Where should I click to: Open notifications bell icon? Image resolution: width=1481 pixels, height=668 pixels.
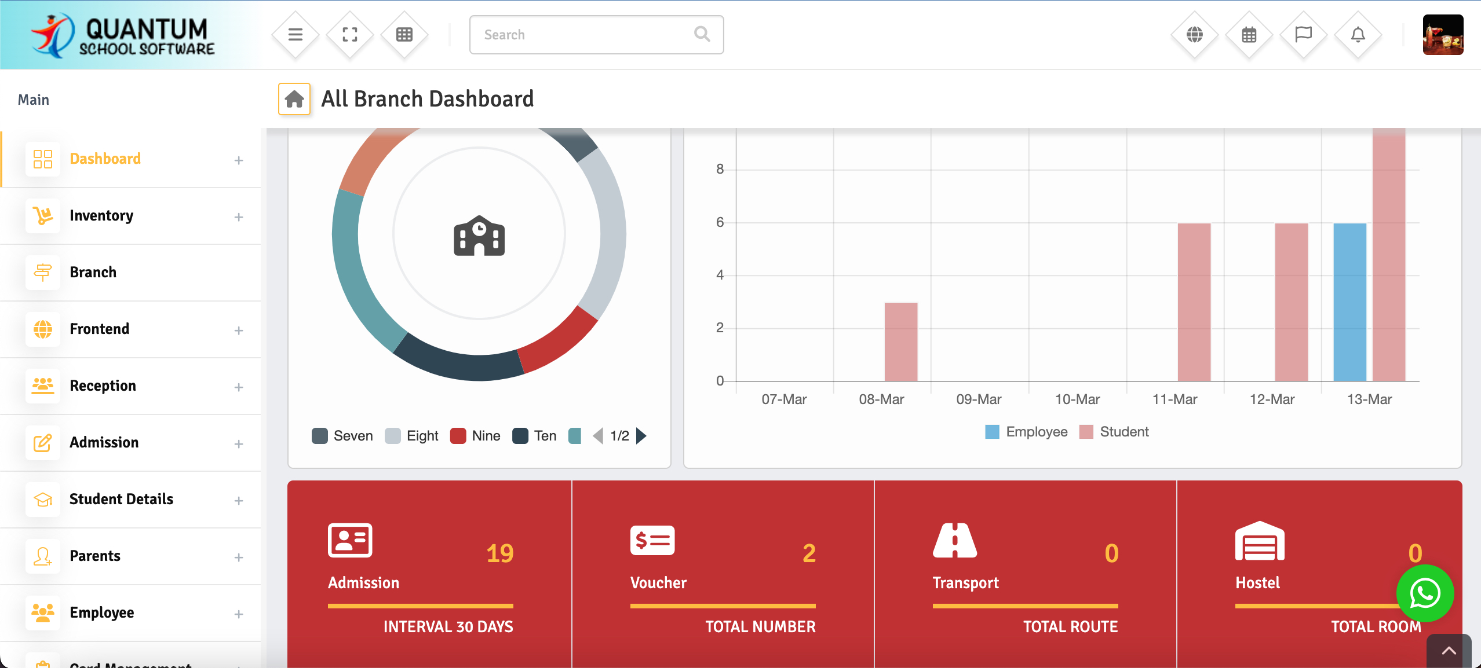(x=1358, y=35)
